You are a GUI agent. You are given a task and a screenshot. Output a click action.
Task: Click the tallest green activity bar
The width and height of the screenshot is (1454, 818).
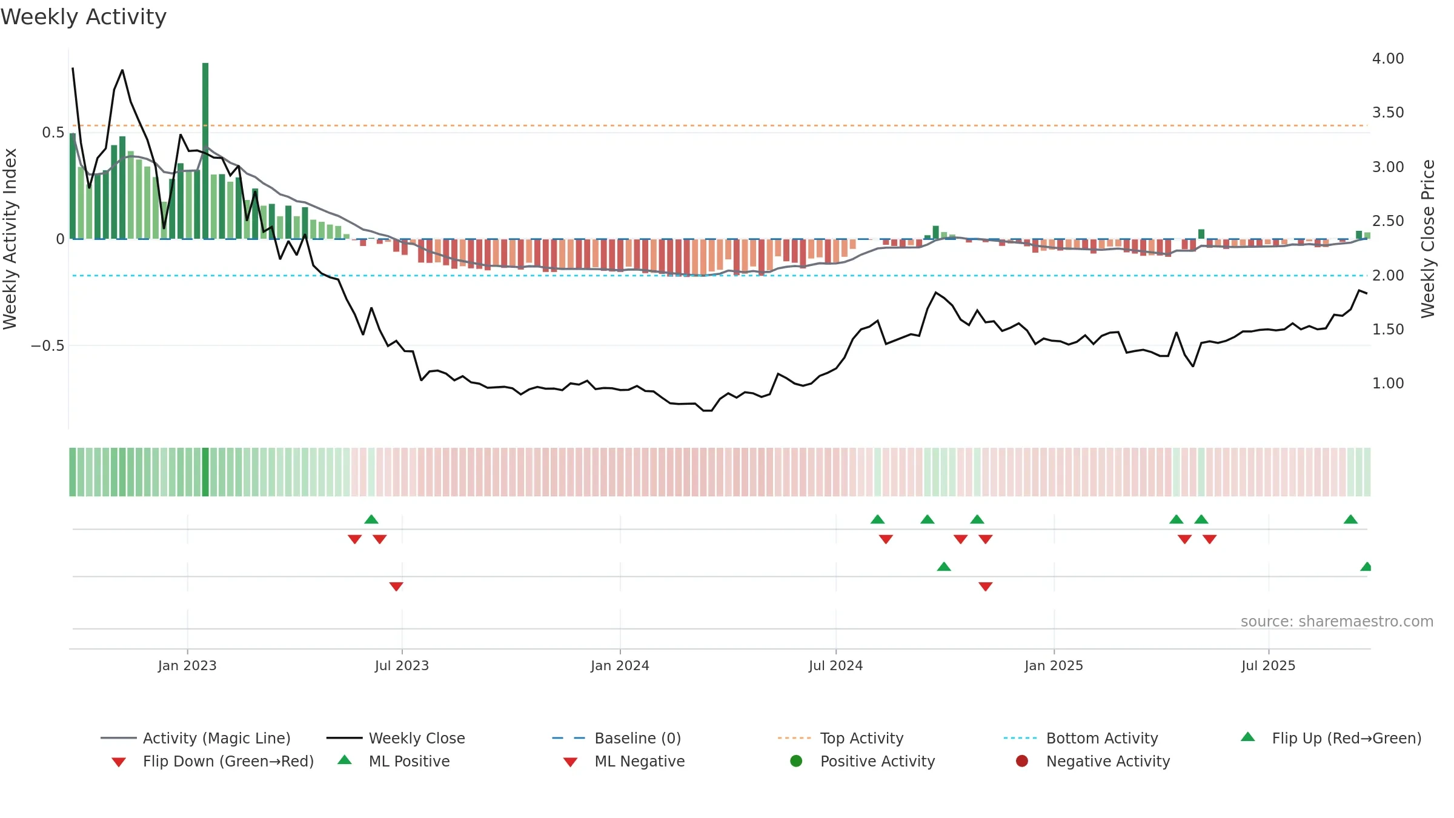tap(205, 151)
